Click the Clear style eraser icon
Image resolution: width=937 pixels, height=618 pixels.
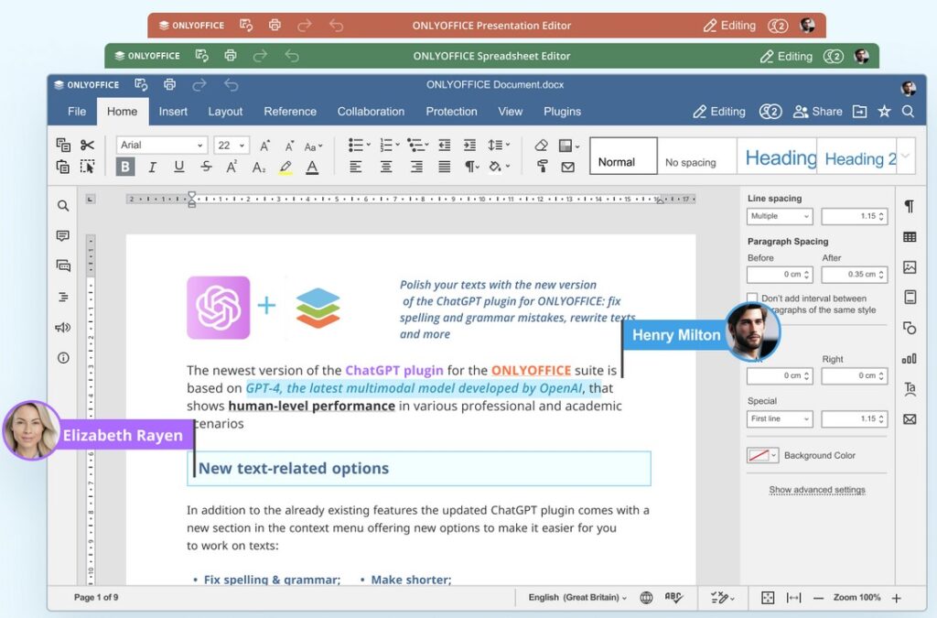542,145
